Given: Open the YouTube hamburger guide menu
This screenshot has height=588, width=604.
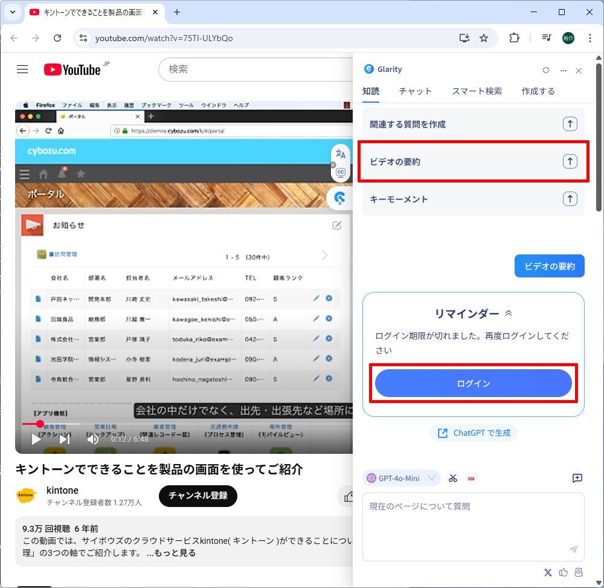Looking at the screenshot, I should click(x=22, y=69).
